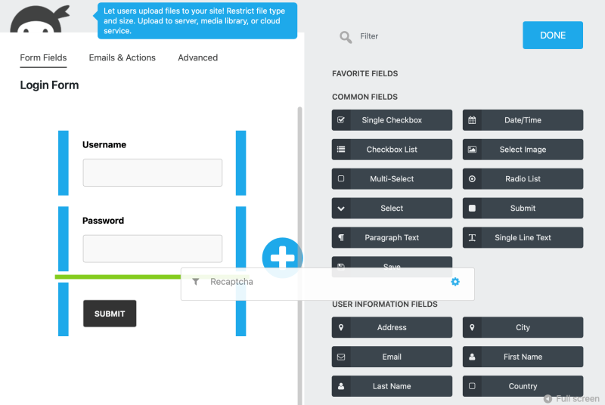
Task: Click the Recaptcha field settings gear icon
Action: click(455, 282)
